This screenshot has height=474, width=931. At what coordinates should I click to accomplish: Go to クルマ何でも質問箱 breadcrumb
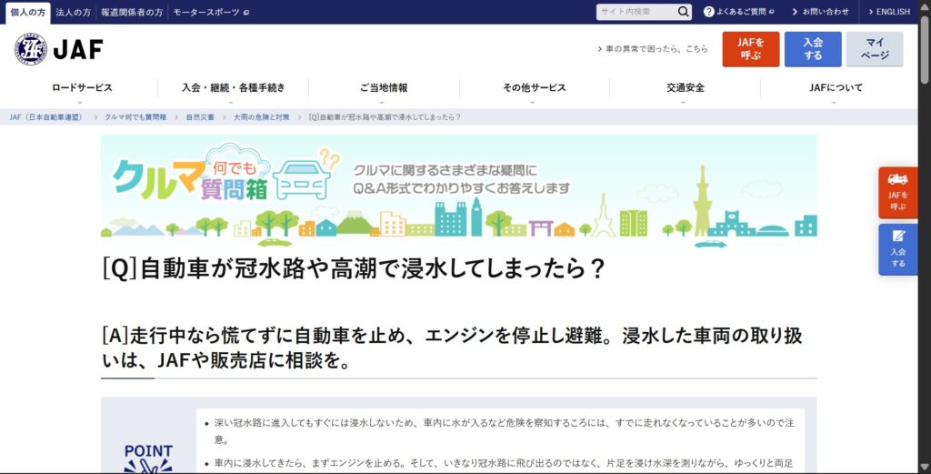(135, 117)
